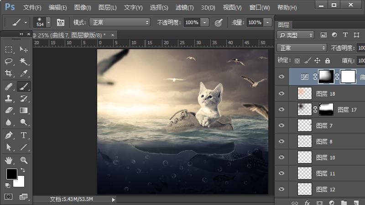Open the 图像(I) menu
The width and height of the screenshot is (365, 205).
coord(83,7)
